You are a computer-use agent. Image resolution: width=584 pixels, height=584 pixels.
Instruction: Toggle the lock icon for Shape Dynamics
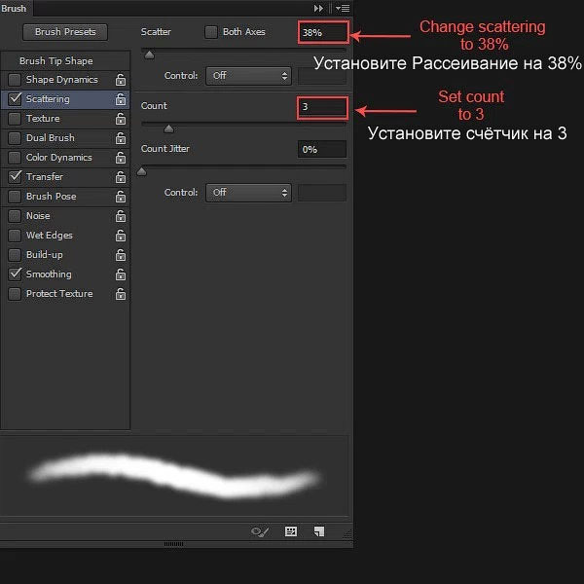[x=121, y=80]
